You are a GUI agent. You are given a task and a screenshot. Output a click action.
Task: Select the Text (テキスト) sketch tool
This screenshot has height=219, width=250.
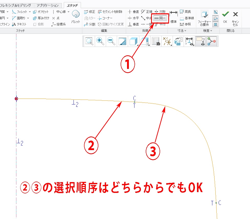19,24
